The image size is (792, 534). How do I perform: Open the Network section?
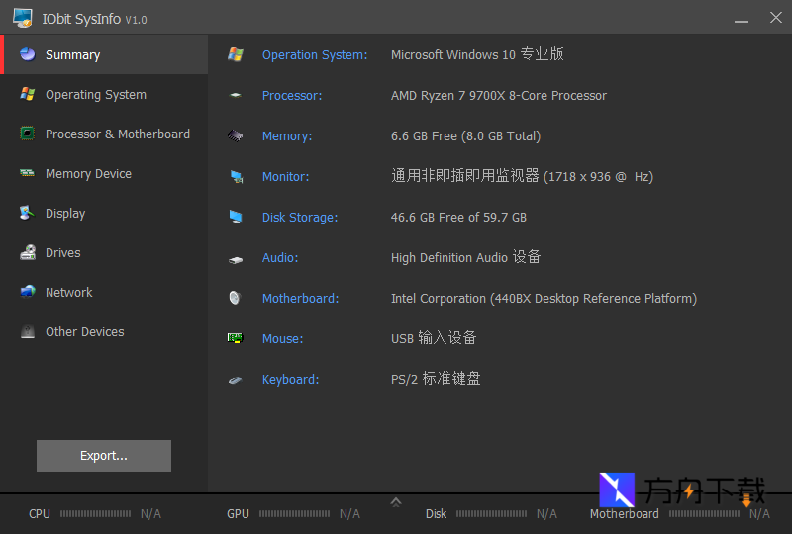coord(106,292)
